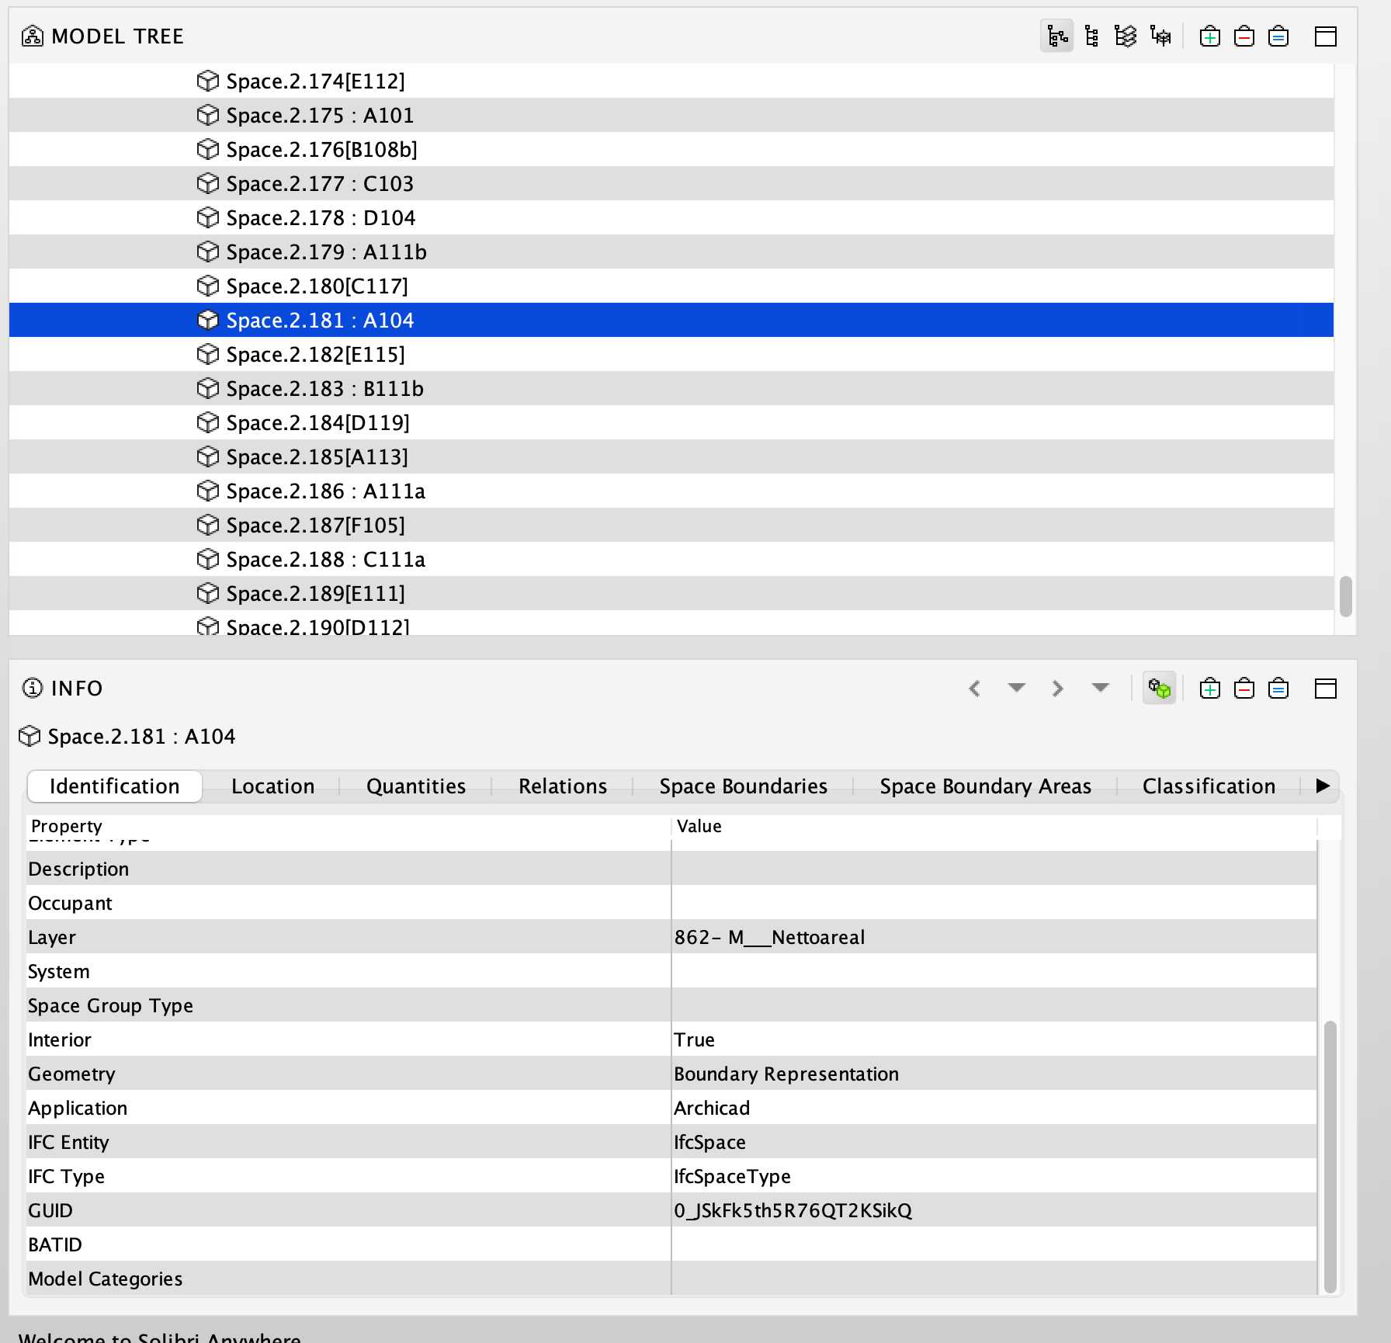Set selection basket in Info panel toolbar
This screenshot has height=1343, width=1391.
pos(1278,689)
